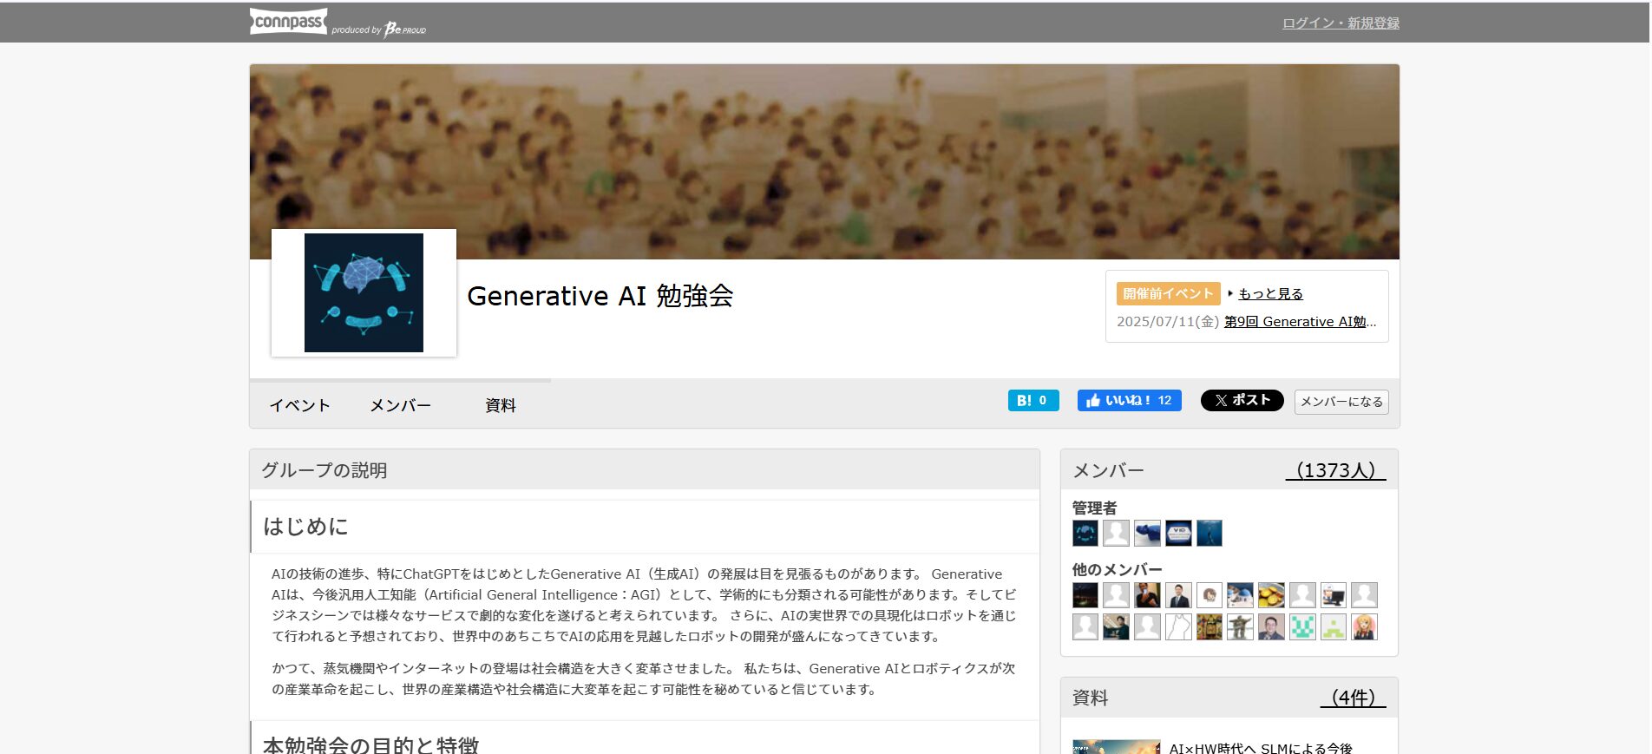Click the member avatar with brown-haired cartoon face
The width and height of the screenshot is (1652, 754).
click(1209, 595)
